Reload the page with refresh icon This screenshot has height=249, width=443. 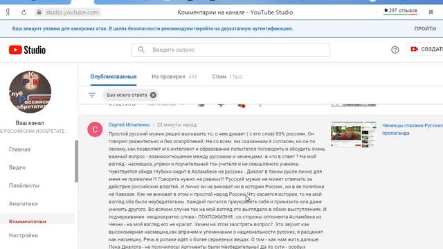(x=24, y=12)
